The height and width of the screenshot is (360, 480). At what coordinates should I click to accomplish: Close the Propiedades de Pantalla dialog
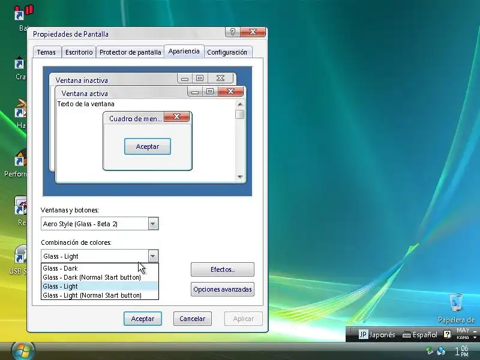[x=253, y=32]
